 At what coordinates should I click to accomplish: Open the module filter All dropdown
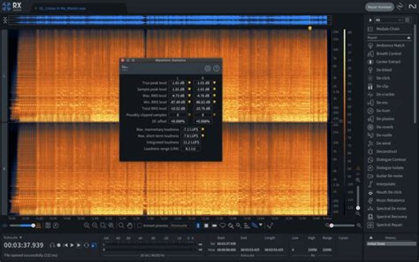pyautogui.click(x=390, y=19)
